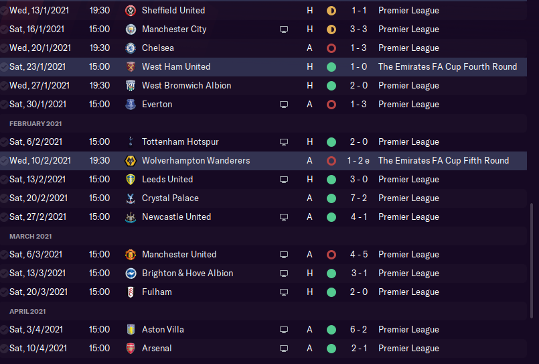Click the Sheffield United club badge
539x364 pixels.
(x=130, y=11)
